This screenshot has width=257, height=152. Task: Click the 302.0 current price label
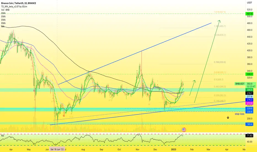point(250,84)
